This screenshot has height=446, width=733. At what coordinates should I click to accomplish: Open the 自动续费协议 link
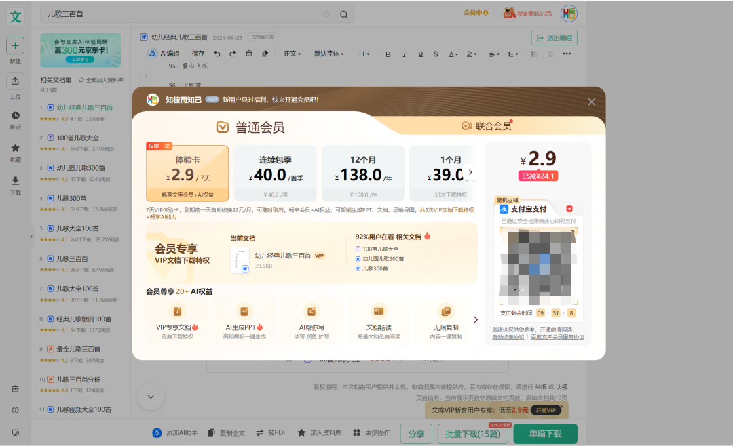[508, 337]
